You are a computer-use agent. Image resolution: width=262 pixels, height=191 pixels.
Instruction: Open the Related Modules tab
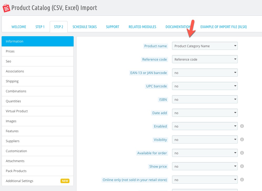[142, 27]
